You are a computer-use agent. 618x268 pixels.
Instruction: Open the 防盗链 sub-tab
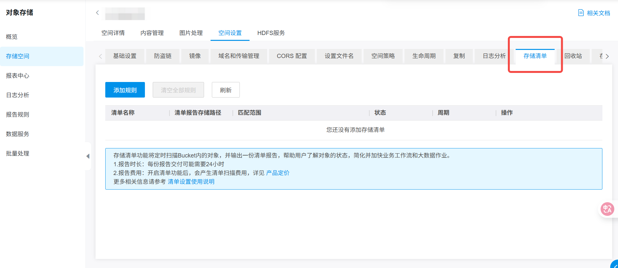pyautogui.click(x=162, y=56)
